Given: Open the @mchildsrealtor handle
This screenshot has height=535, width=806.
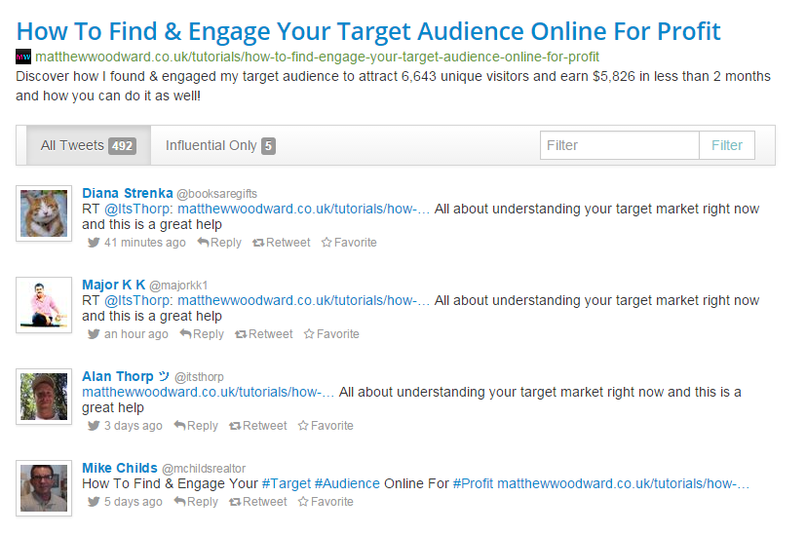Looking at the screenshot, I should 204,468.
